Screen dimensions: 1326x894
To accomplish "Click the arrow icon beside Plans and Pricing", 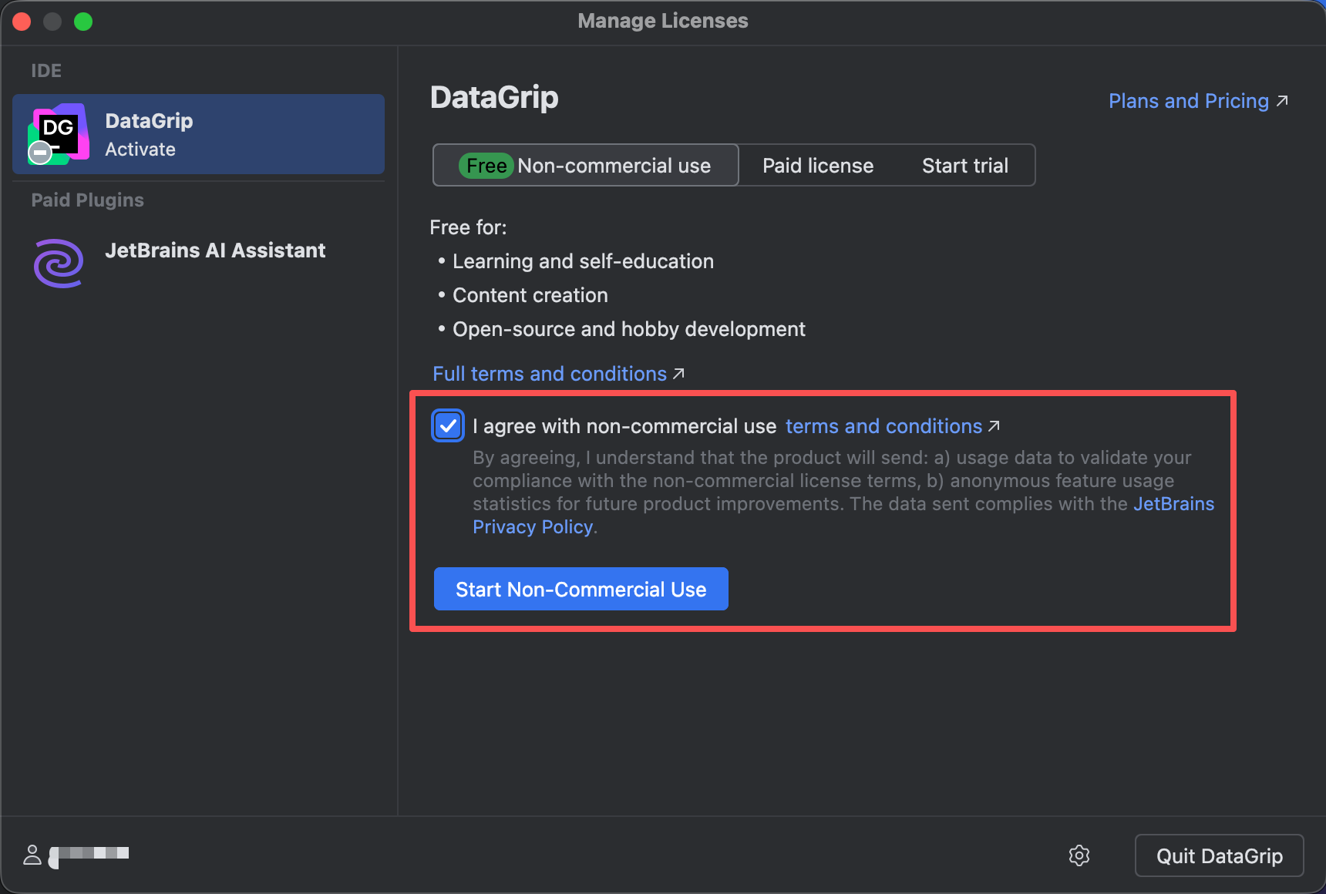I will click(1282, 101).
